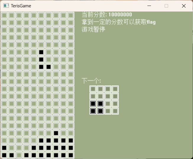Screen dimensions: 193x159
Task: Click the empty gap in the bottom row
Action: (19, 155)
